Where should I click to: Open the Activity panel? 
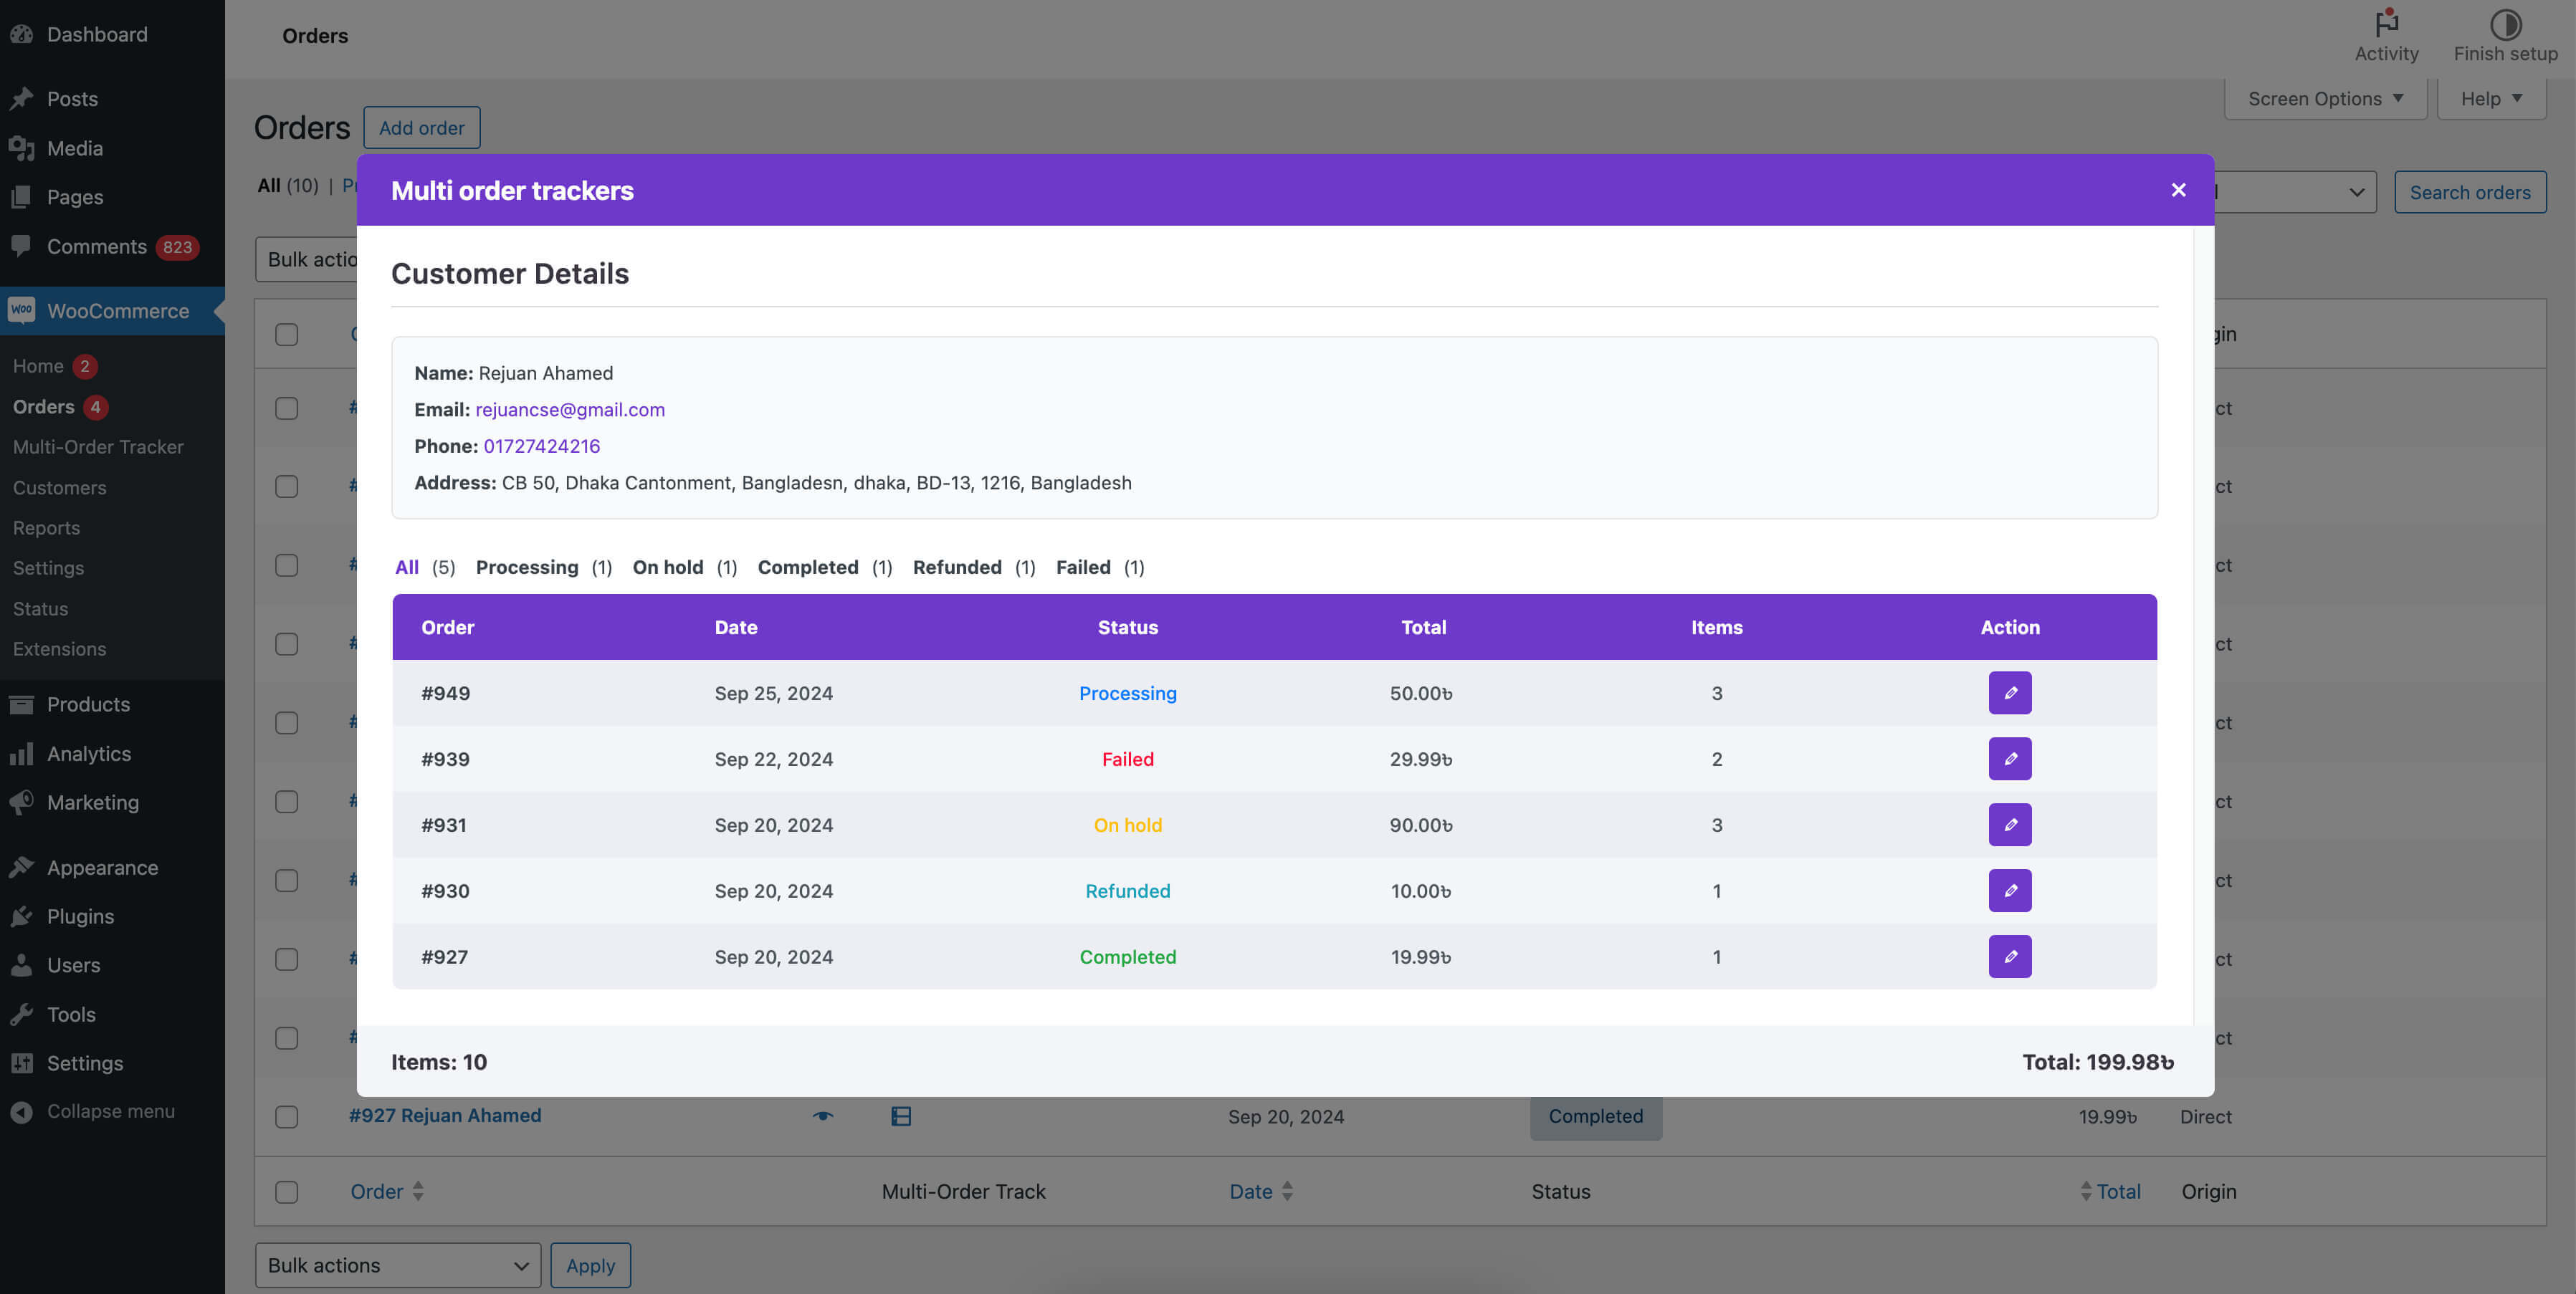click(x=2386, y=33)
